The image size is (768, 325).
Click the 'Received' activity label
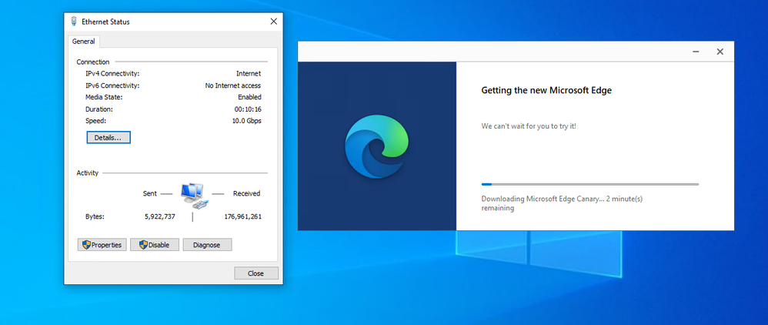[x=246, y=193]
